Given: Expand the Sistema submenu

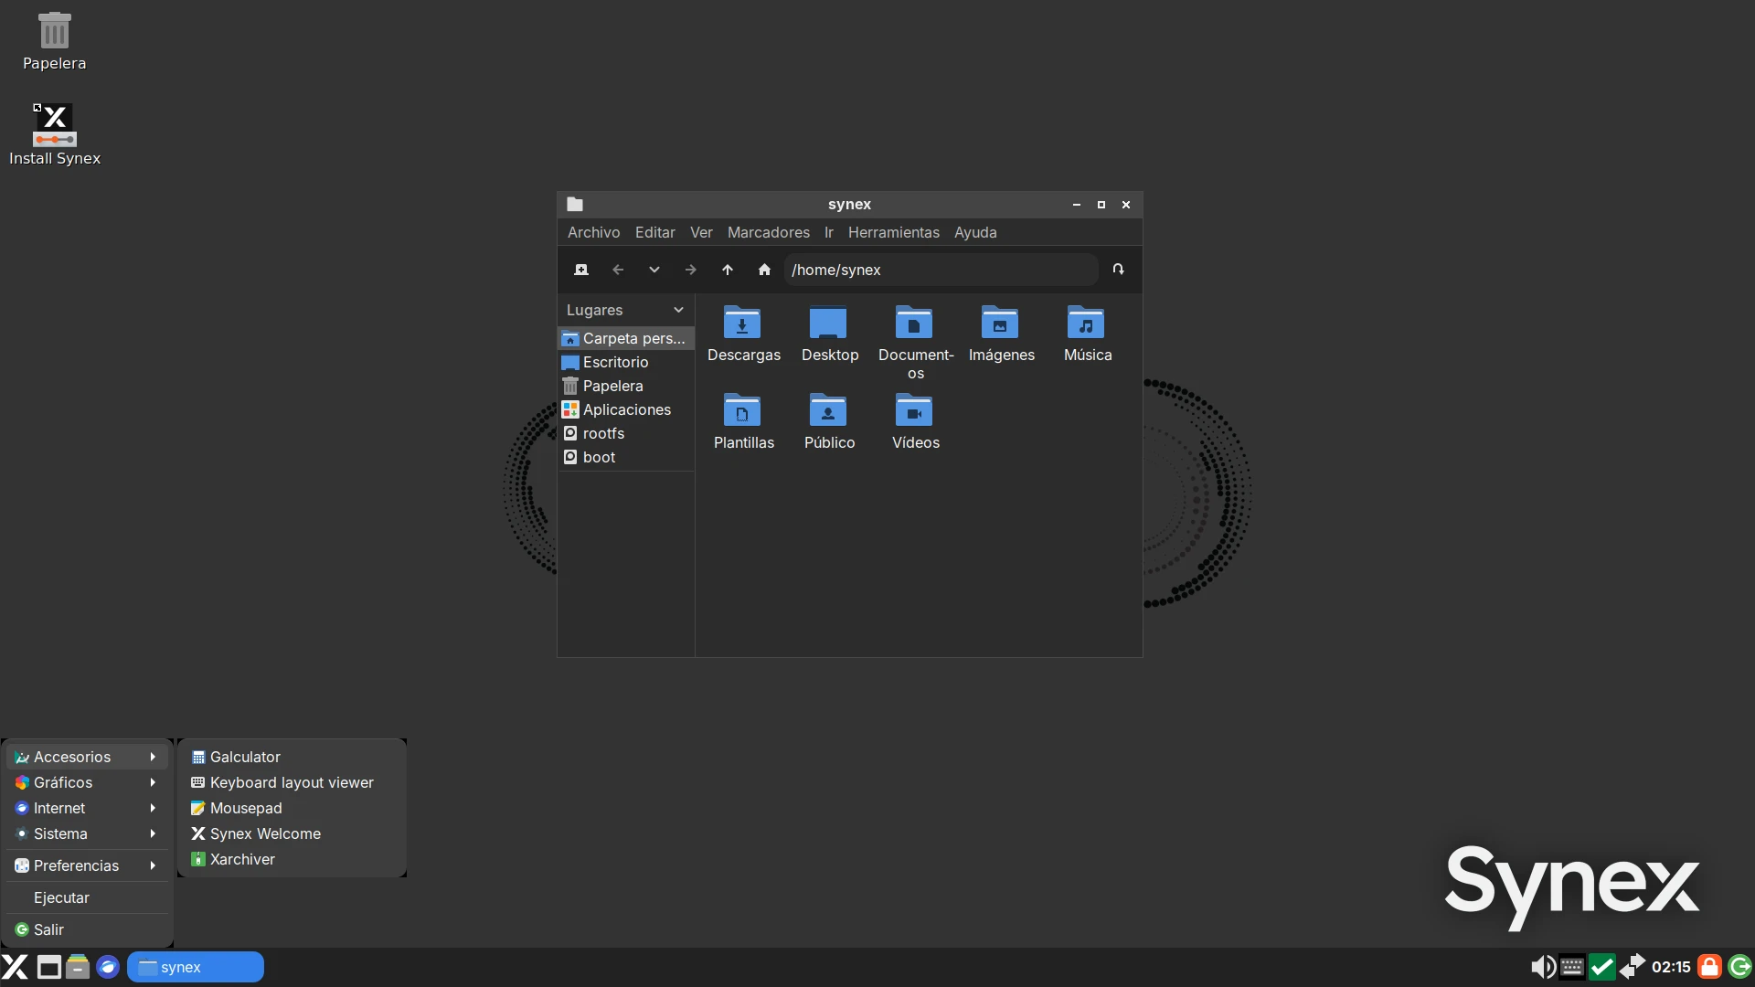Looking at the screenshot, I should (87, 833).
